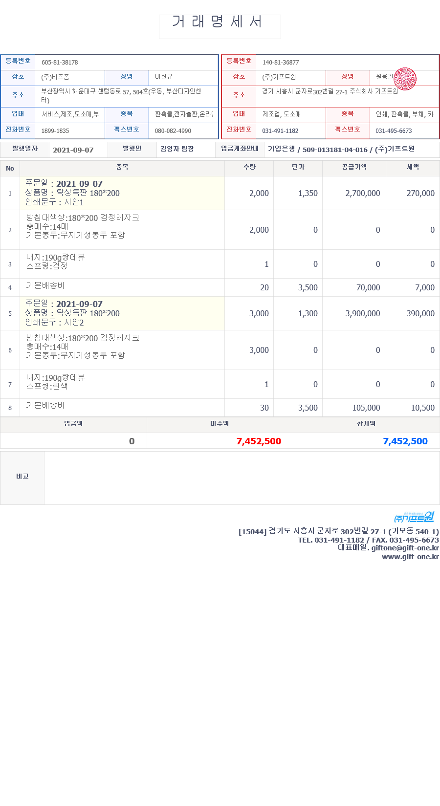Select supplier registration number 140-81-36877
The image size is (440, 806).
(x=281, y=63)
